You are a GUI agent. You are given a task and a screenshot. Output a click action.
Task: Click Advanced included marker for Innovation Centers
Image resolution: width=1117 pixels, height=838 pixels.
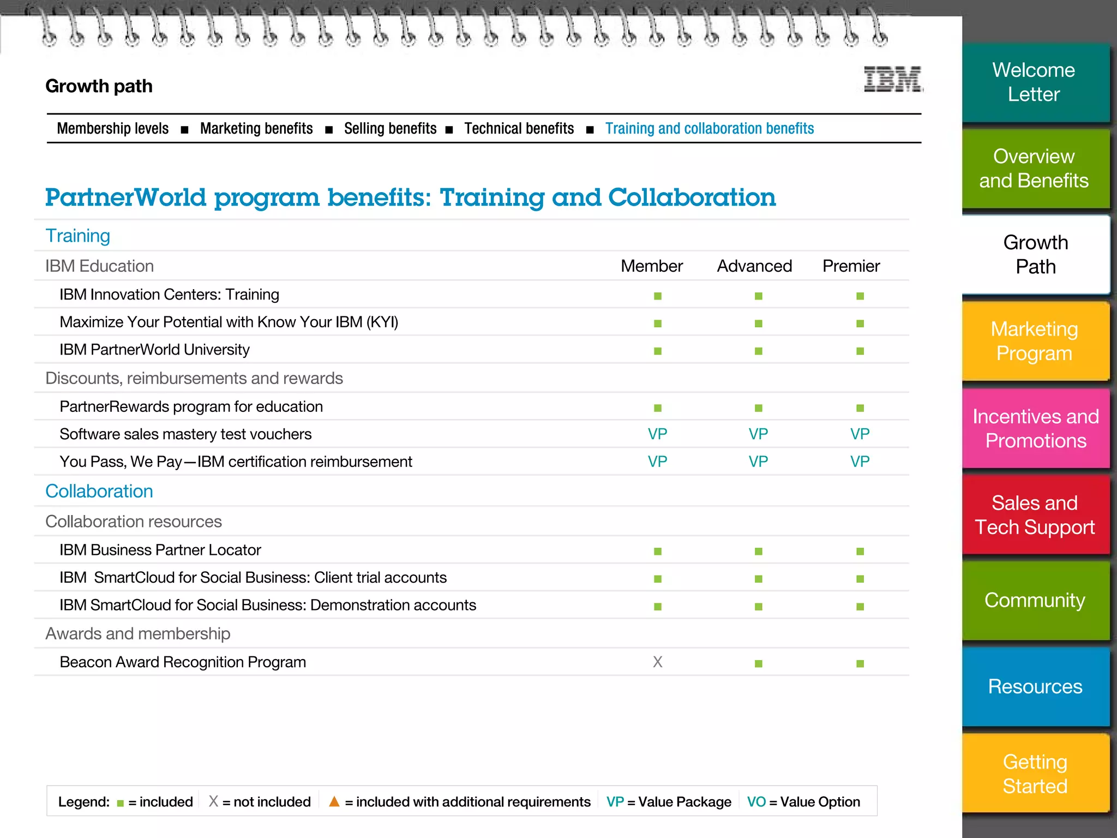tap(759, 296)
